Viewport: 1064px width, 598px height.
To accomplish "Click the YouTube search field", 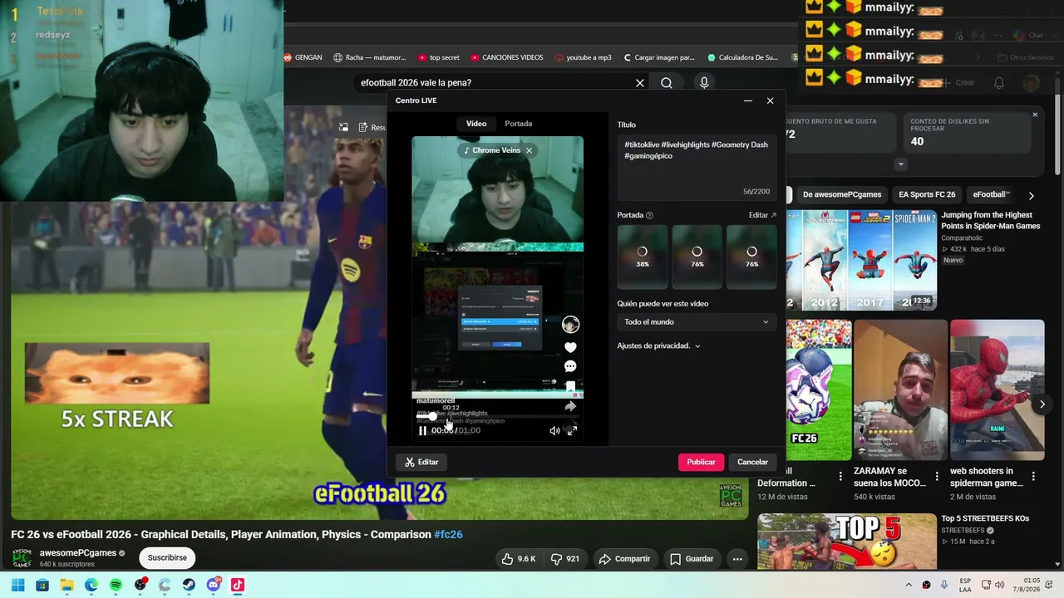I will pyautogui.click(x=495, y=83).
